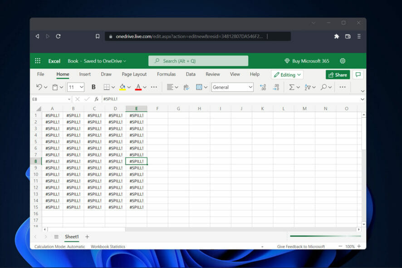
Task: Apply yellow fill color bucket
Action: point(123,87)
